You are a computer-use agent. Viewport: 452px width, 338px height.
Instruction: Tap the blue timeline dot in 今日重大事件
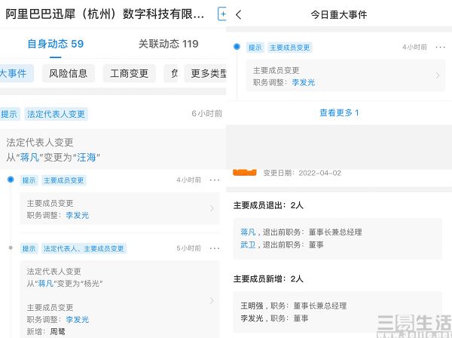[237, 47]
